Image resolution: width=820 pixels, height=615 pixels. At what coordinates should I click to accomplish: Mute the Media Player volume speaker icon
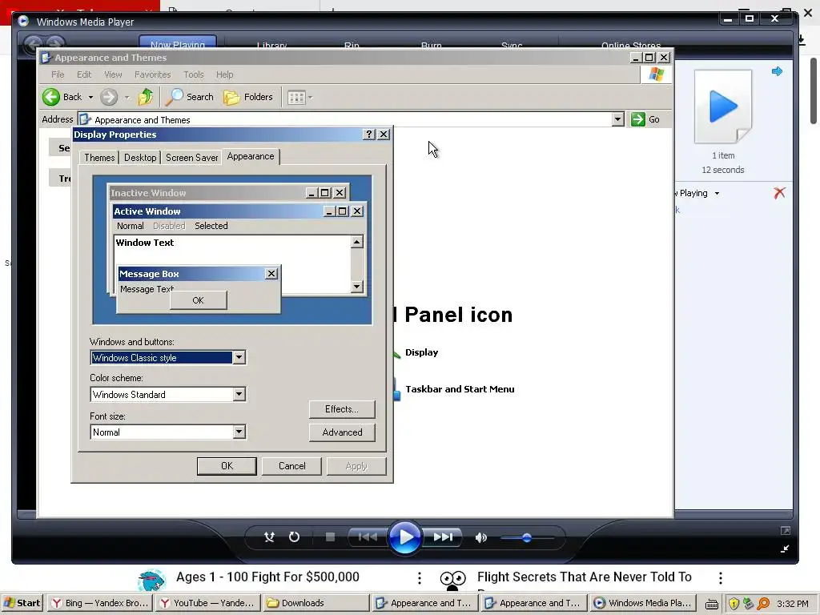[481, 537]
